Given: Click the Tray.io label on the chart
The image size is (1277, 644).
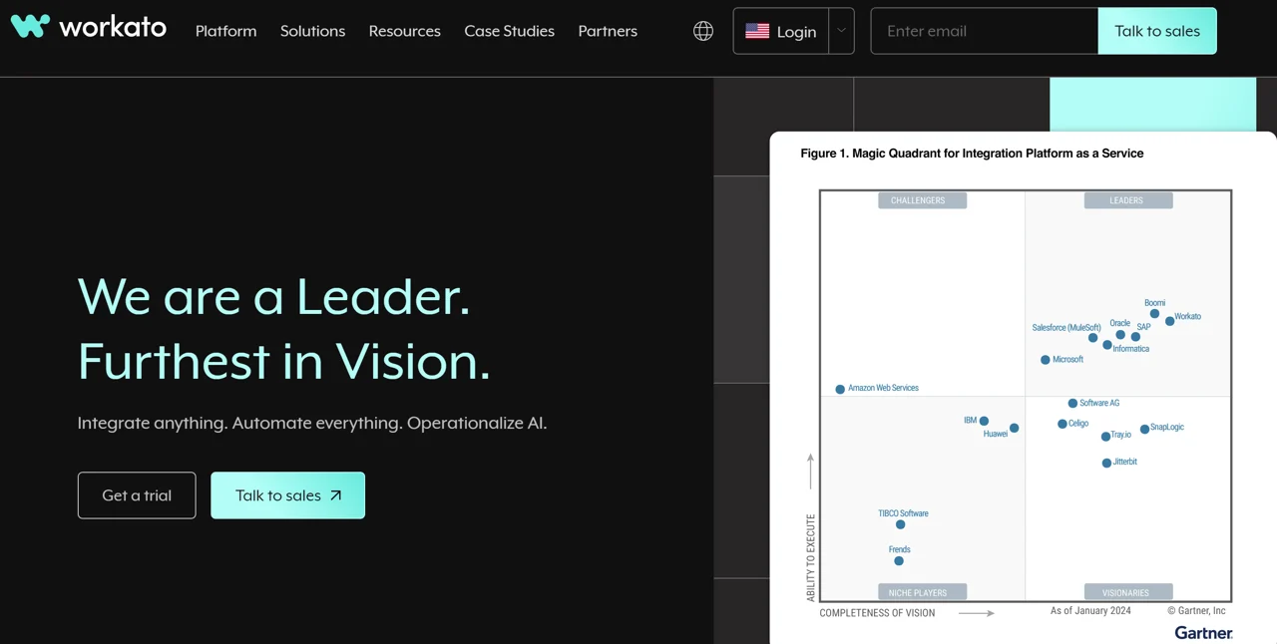Looking at the screenshot, I should [x=1121, y=435].
